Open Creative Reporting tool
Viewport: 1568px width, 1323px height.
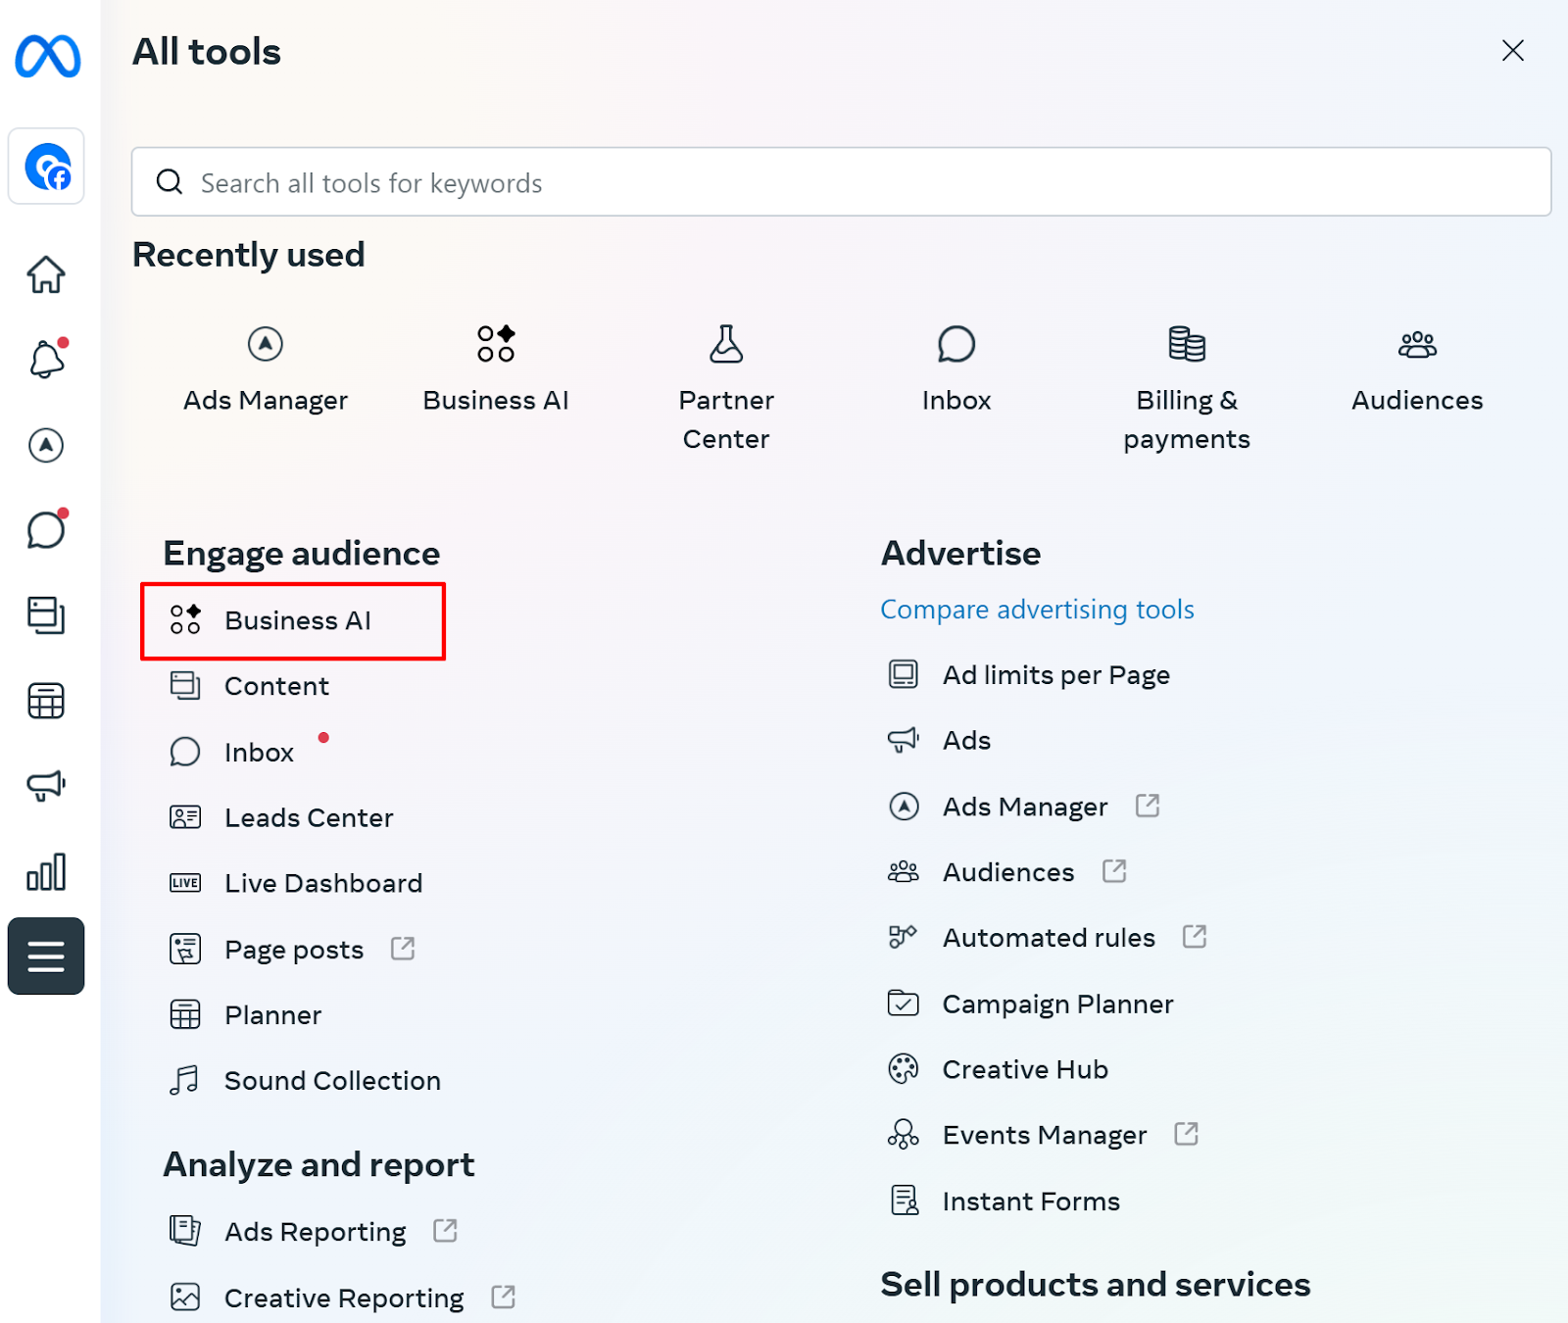(344, 1298)
